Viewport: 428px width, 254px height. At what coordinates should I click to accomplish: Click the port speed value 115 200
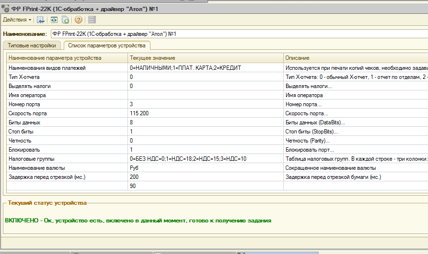pyautogui.click(x=139, y=113)
